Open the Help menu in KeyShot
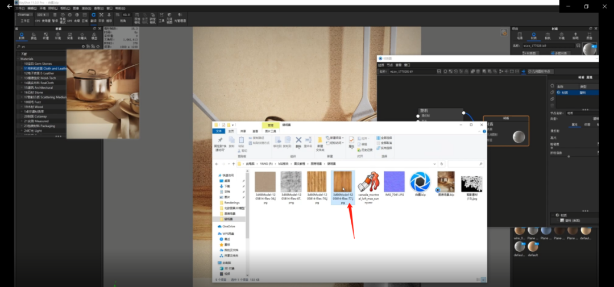The height and width of the screenshot is (287, 614). pos(120,8)
